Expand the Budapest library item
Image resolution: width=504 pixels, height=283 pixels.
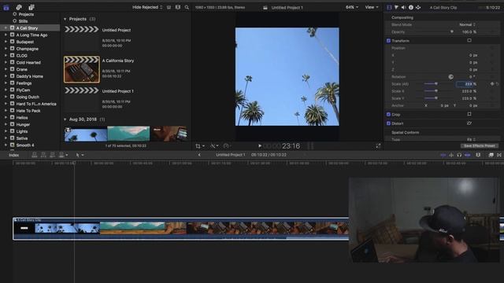click(x=6, y=42)
